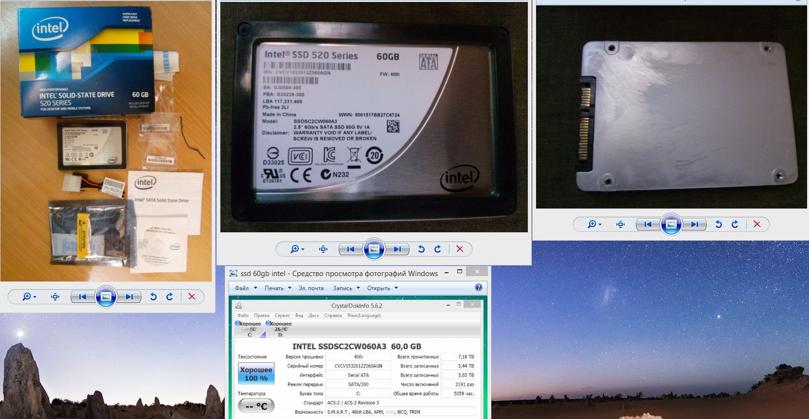Expand the Запись dropdown menu

click(x=346, y=288)
